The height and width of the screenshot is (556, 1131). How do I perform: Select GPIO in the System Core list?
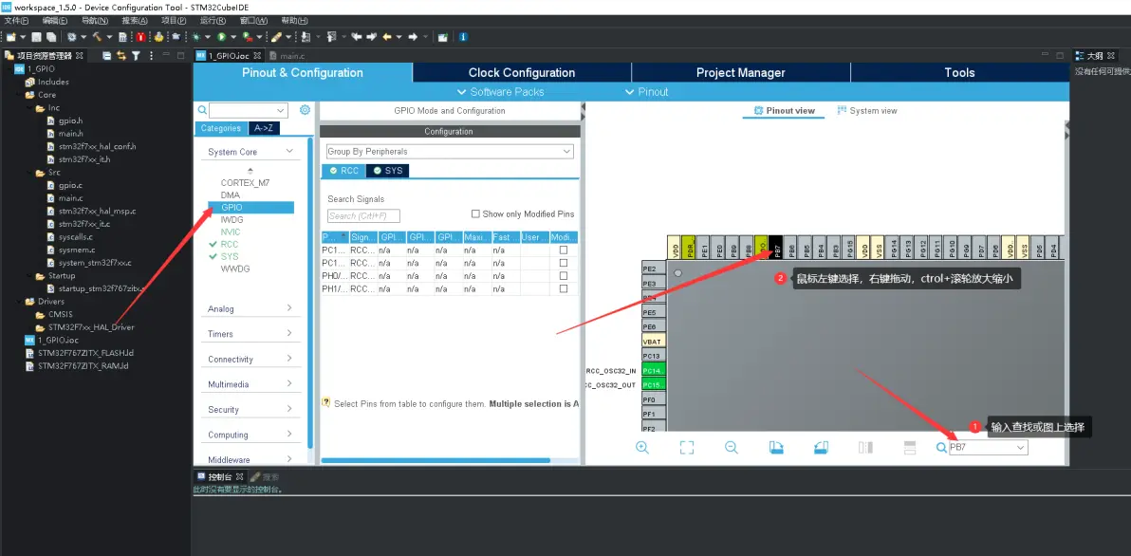pyautogui.click(x=250, y=208)
